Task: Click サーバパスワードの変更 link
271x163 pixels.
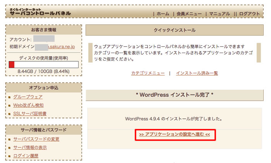Action: (x=36, y=139)
